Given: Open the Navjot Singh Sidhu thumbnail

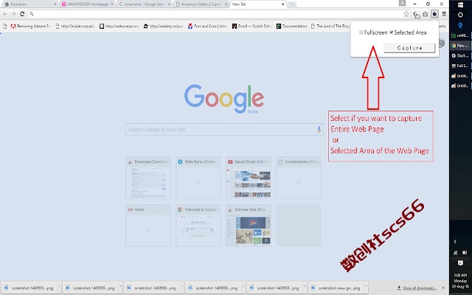Looking at the screenshot, I should click(x=249, y=177).
